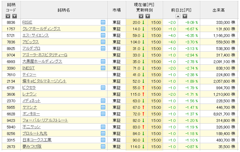Select the current price 104.0 cell
Screen dimensions: 240x152
[x=137, y=42]
